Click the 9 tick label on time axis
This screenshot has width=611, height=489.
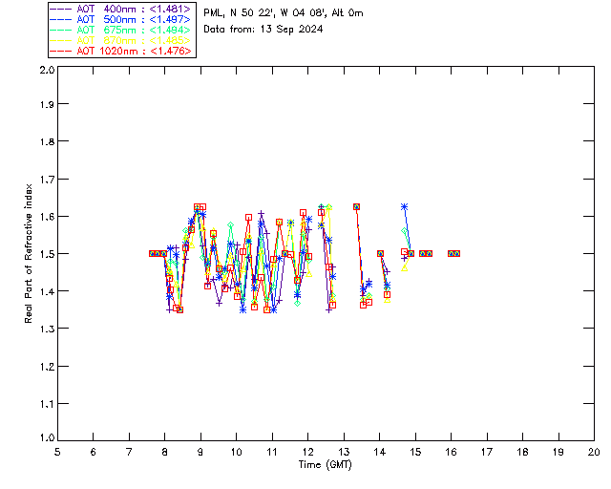[x=200, y=452]
